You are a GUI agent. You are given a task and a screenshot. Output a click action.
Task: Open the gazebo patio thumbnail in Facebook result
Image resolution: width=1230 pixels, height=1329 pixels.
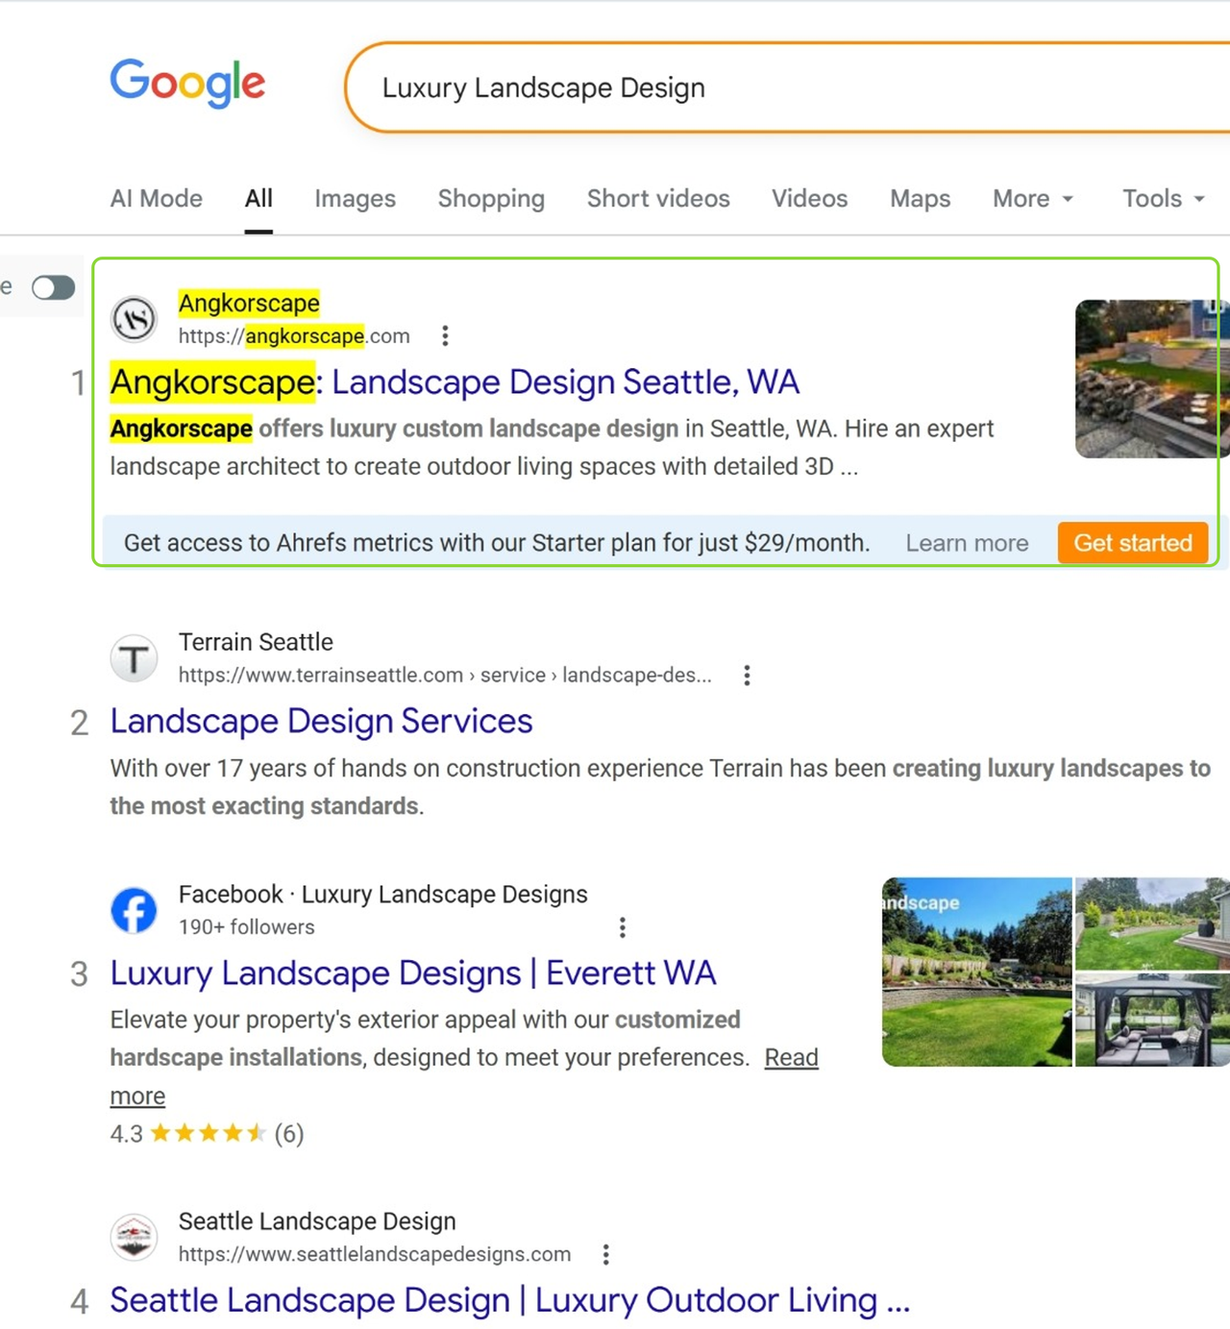pyautogui.click(x=1152, y=1021)
